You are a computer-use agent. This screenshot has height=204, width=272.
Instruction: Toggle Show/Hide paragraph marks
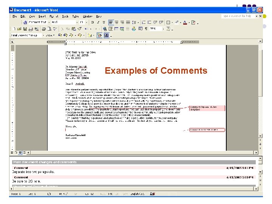(146, 29)
